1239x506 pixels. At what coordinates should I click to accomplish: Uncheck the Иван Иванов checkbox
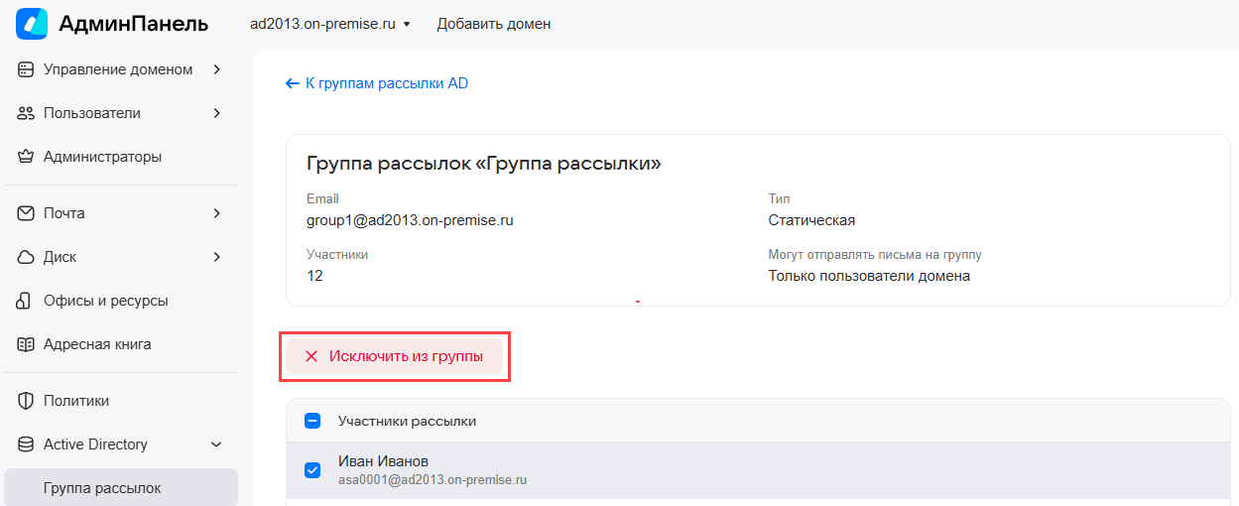[312, 470]
